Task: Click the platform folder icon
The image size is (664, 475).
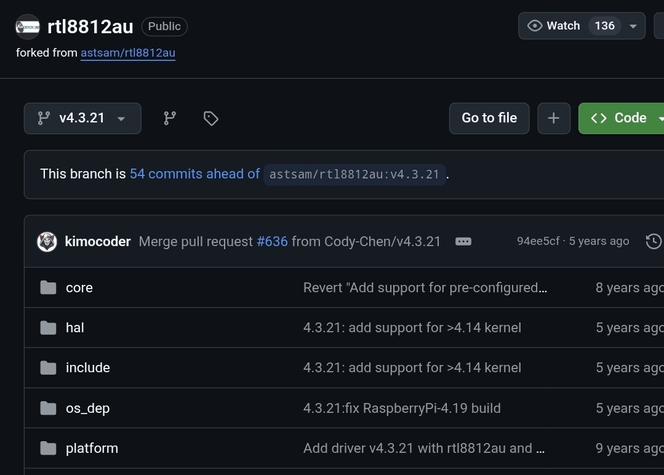Action: 48,449
